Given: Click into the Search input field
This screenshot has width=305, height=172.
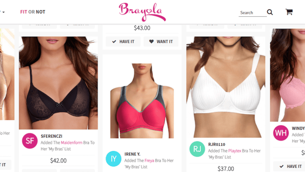Looking at the screenshot, I should click(252, 13).
